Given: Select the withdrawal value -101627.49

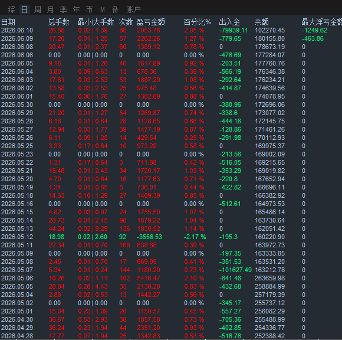Looking at the screenshot, I should tap(235, 270).
